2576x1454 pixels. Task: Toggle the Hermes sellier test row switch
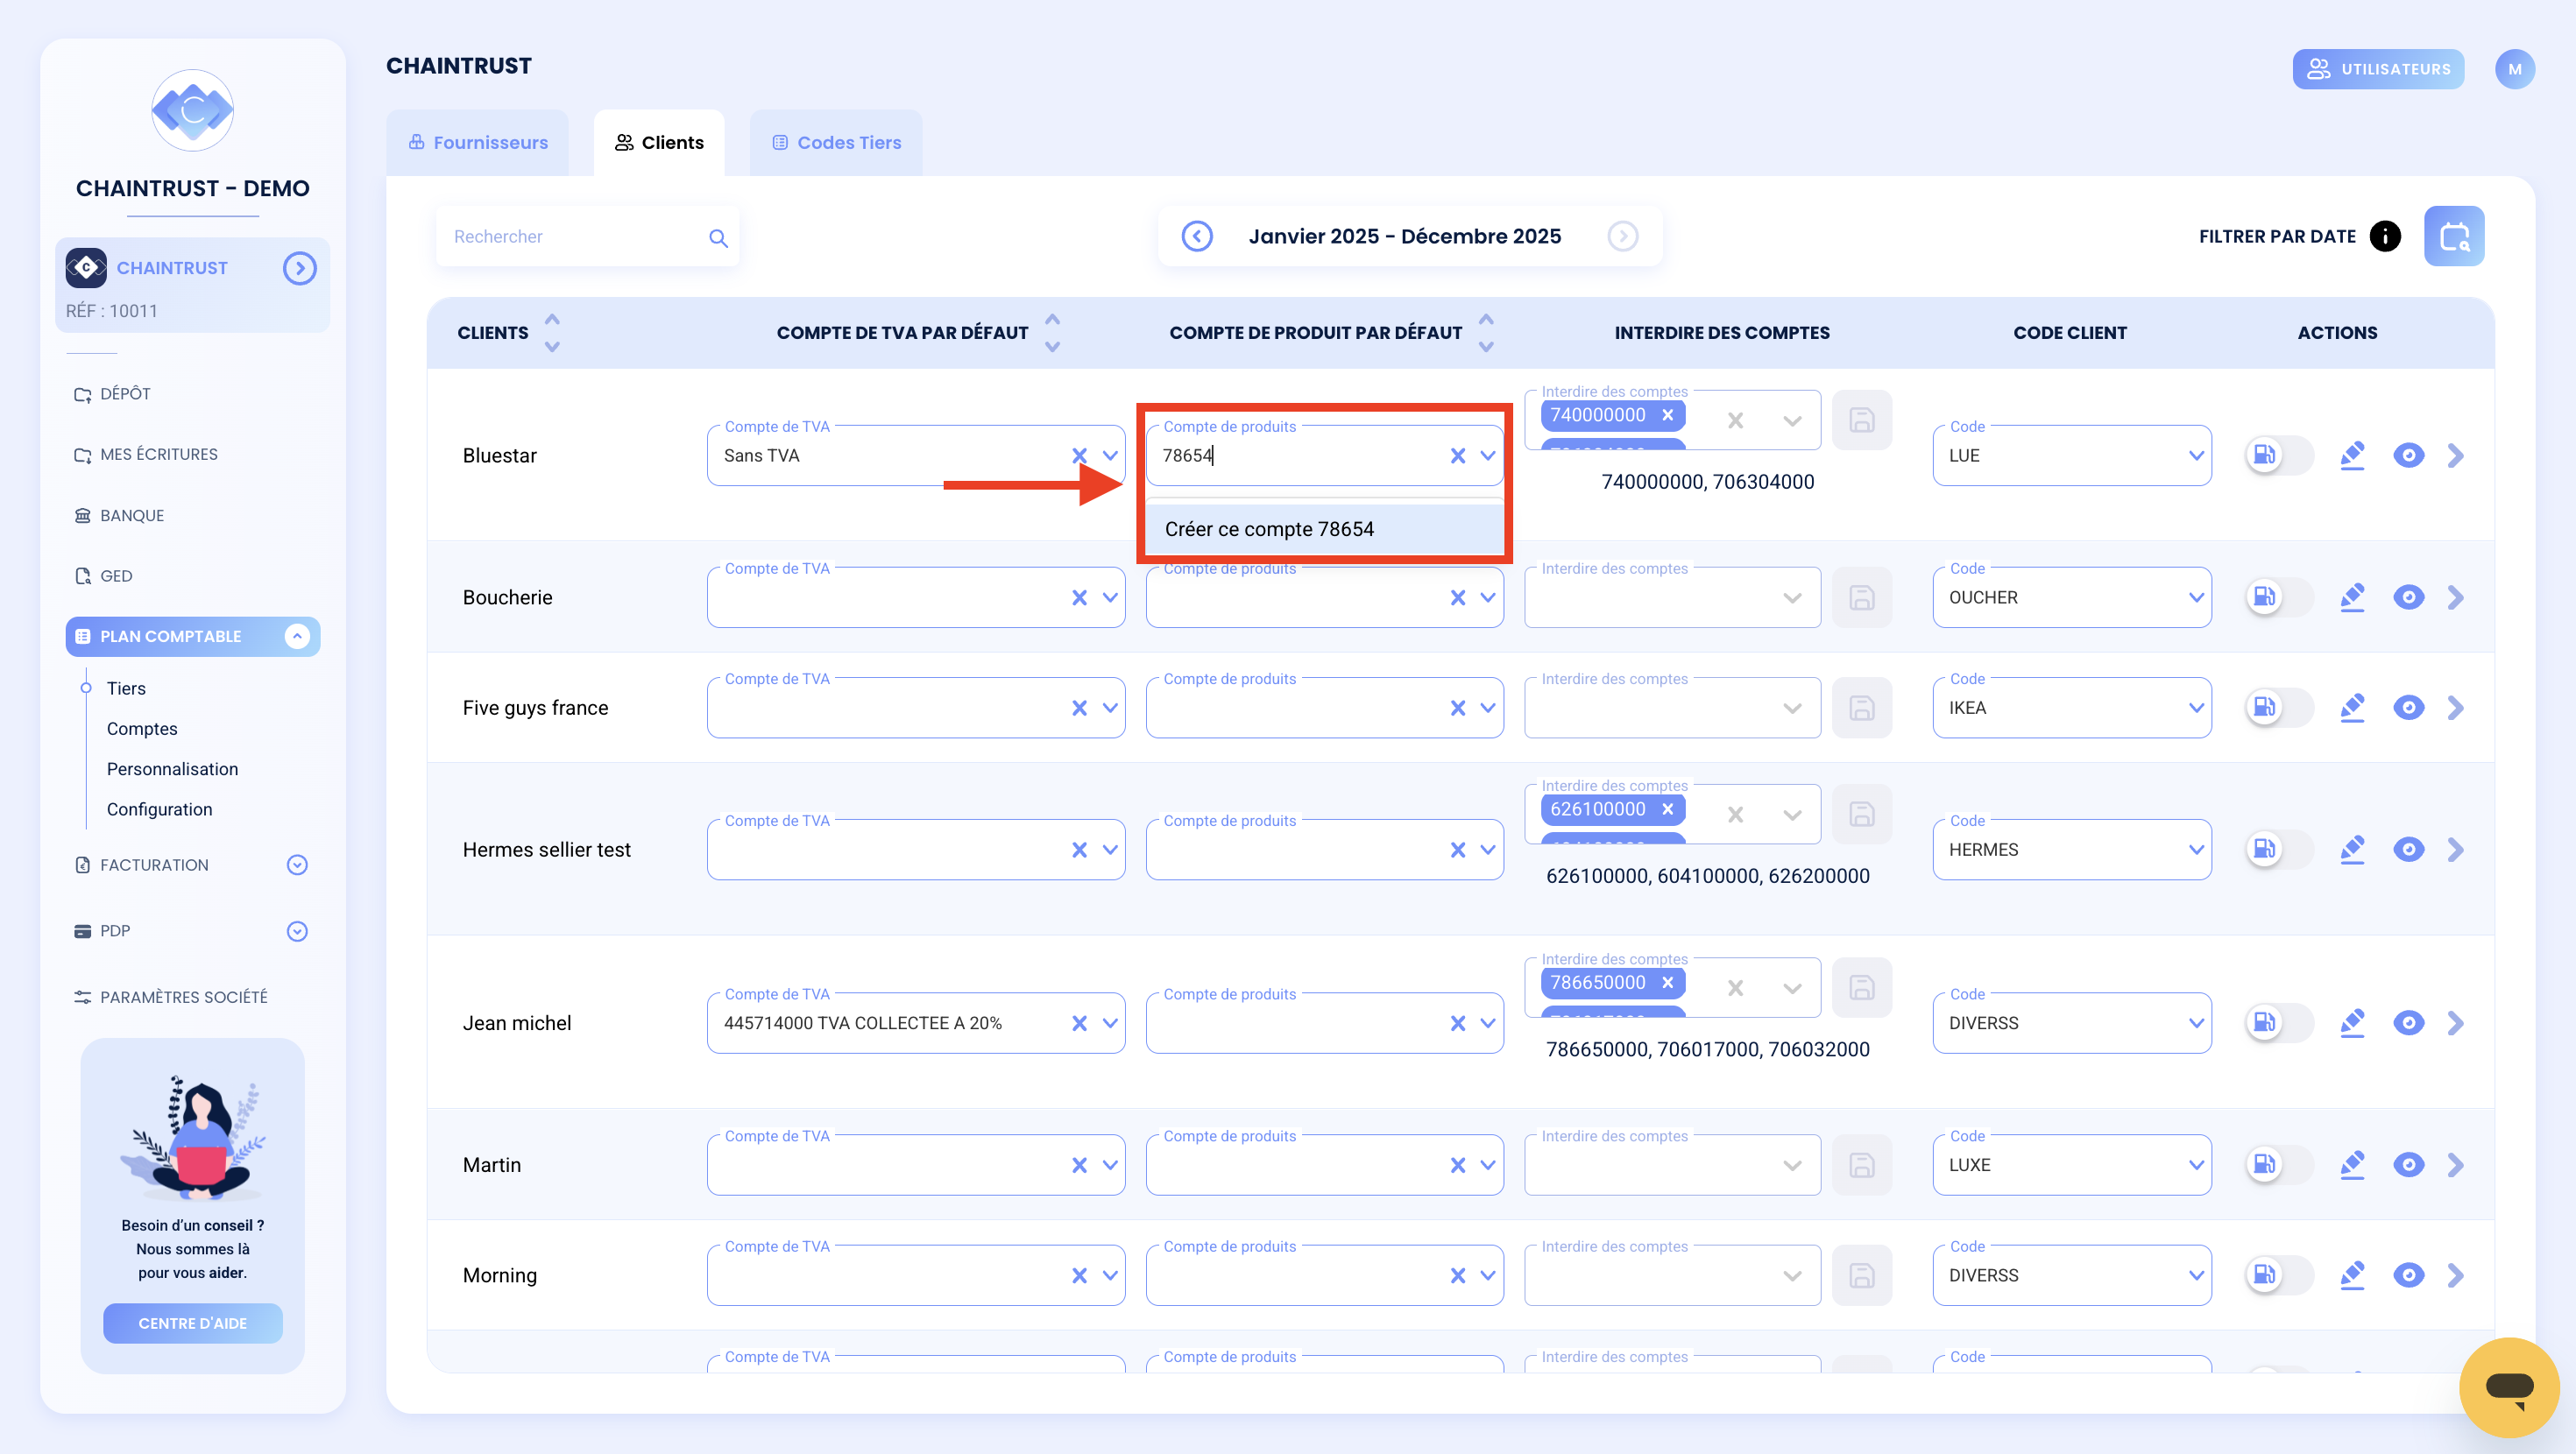tap(2278, 849)
